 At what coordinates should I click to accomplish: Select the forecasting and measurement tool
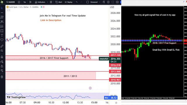click(x=2, y=26)
